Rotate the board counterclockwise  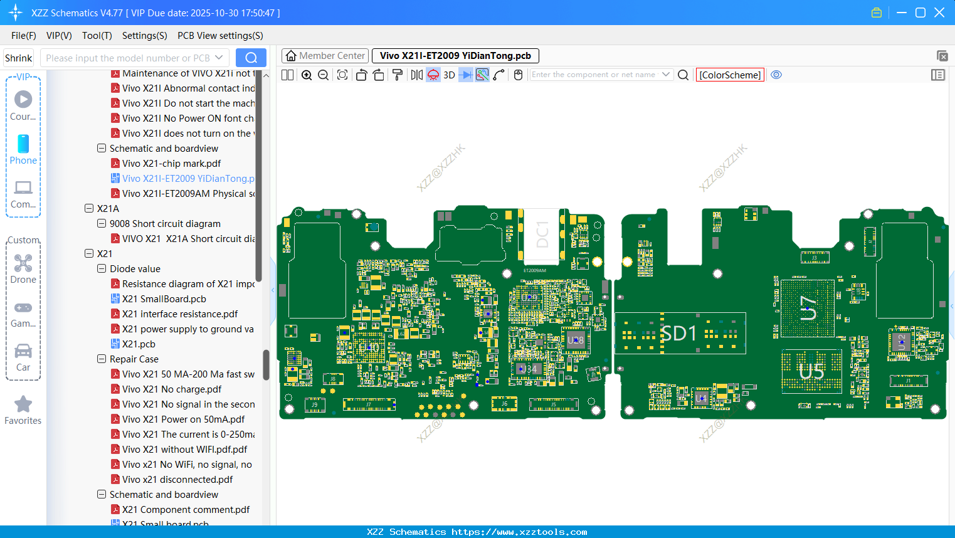click(x=361, y=75)
